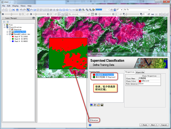Expand the Training Data tree node
171x129 pixels.
7,32
